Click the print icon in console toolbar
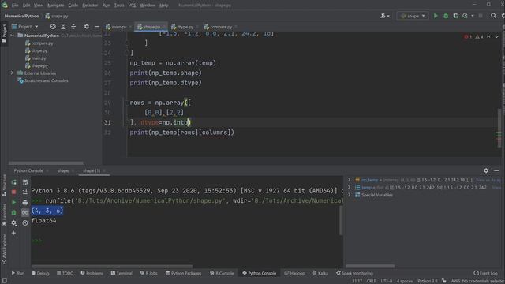Viewport: 505px width, 284px height. (25, 203)
